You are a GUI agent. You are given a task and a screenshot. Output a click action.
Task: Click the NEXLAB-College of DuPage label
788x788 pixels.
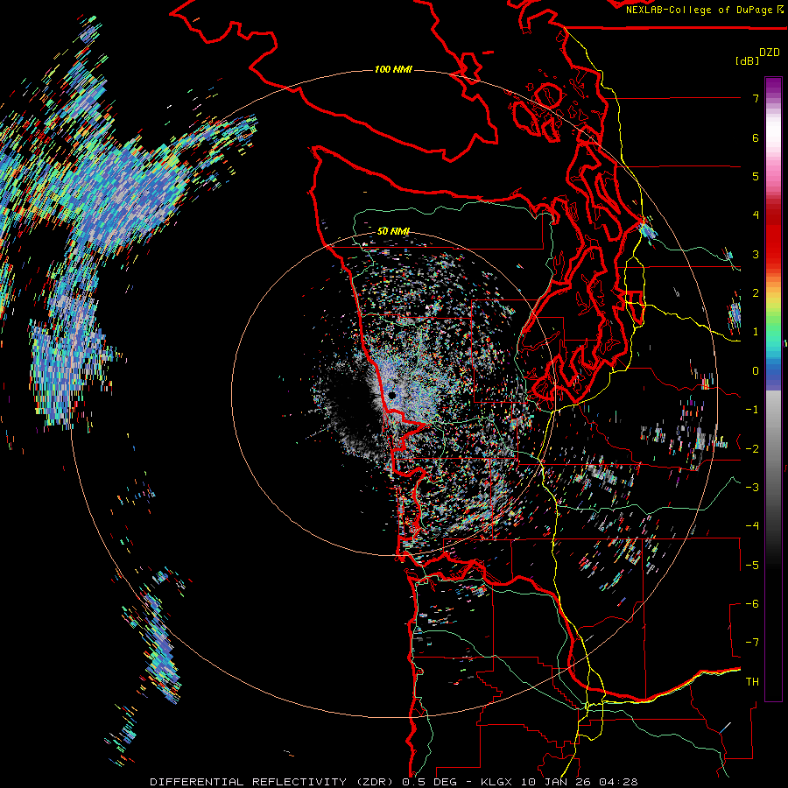(700, 10)
